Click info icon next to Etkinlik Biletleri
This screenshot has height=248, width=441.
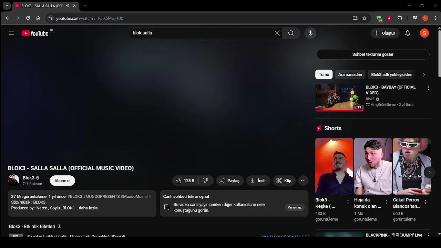click(59, 226)
